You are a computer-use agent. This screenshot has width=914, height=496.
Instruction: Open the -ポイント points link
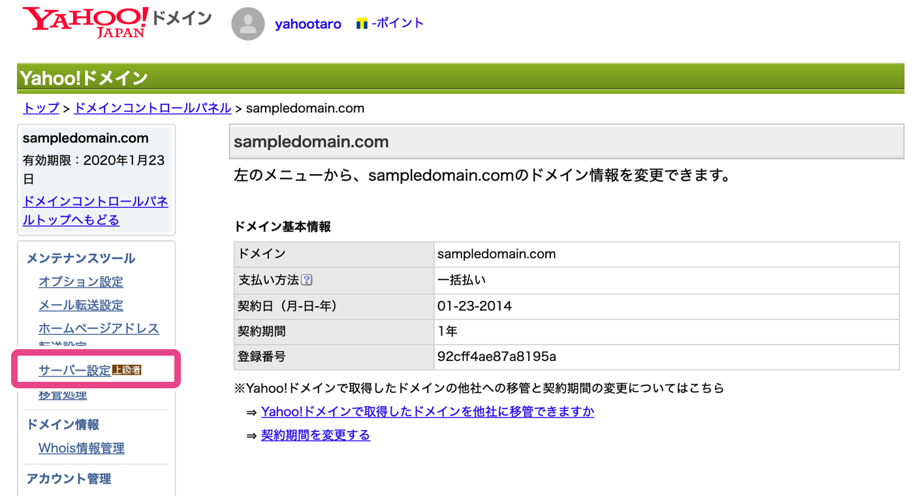398,23
